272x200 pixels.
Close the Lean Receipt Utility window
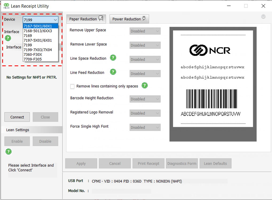tap(263, 6)
